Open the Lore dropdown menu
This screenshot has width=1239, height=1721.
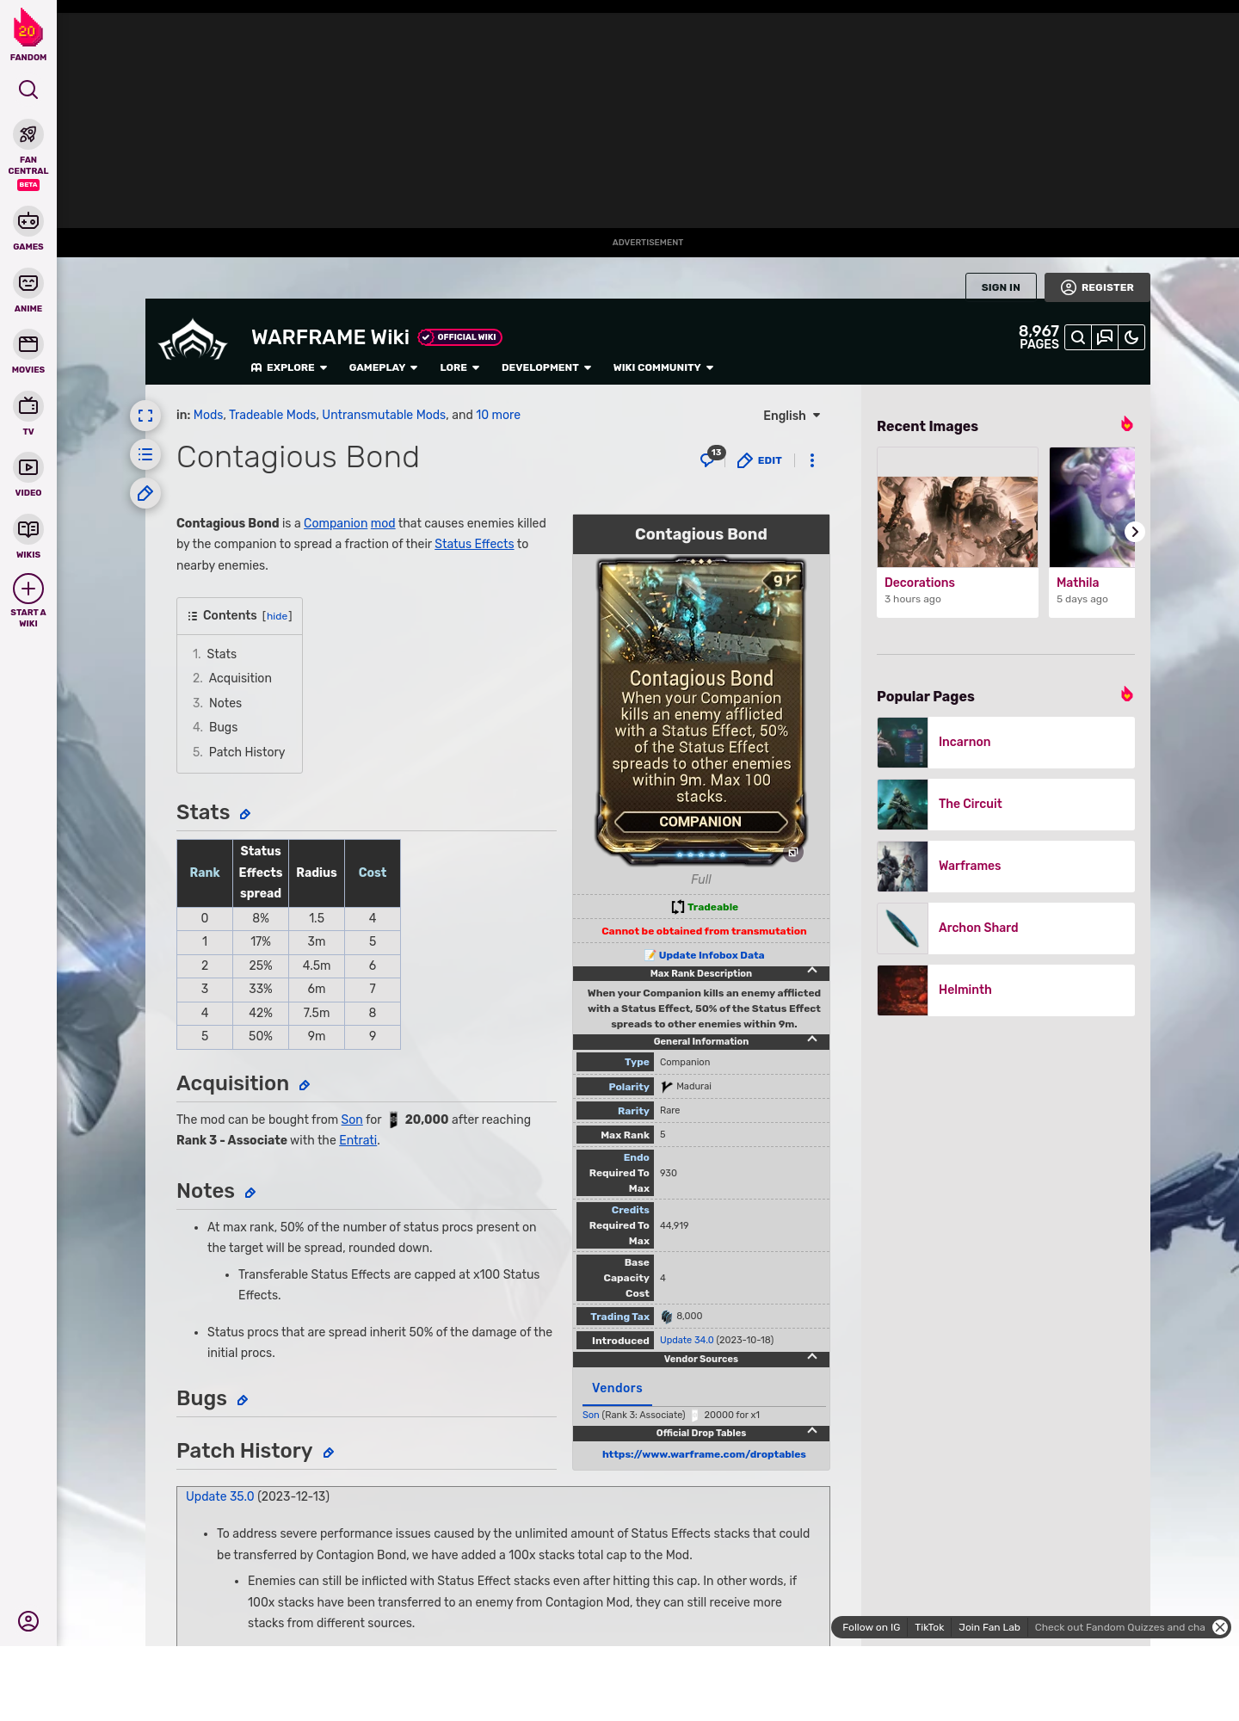(x=459, y=367)
